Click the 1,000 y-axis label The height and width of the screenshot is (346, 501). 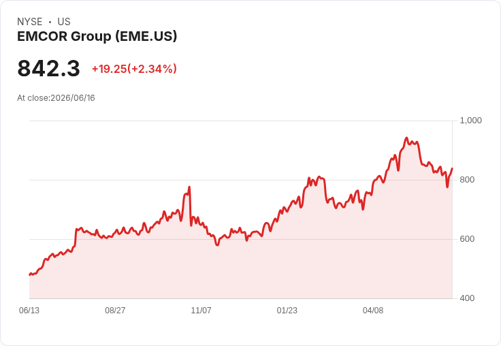coord(470,121)
